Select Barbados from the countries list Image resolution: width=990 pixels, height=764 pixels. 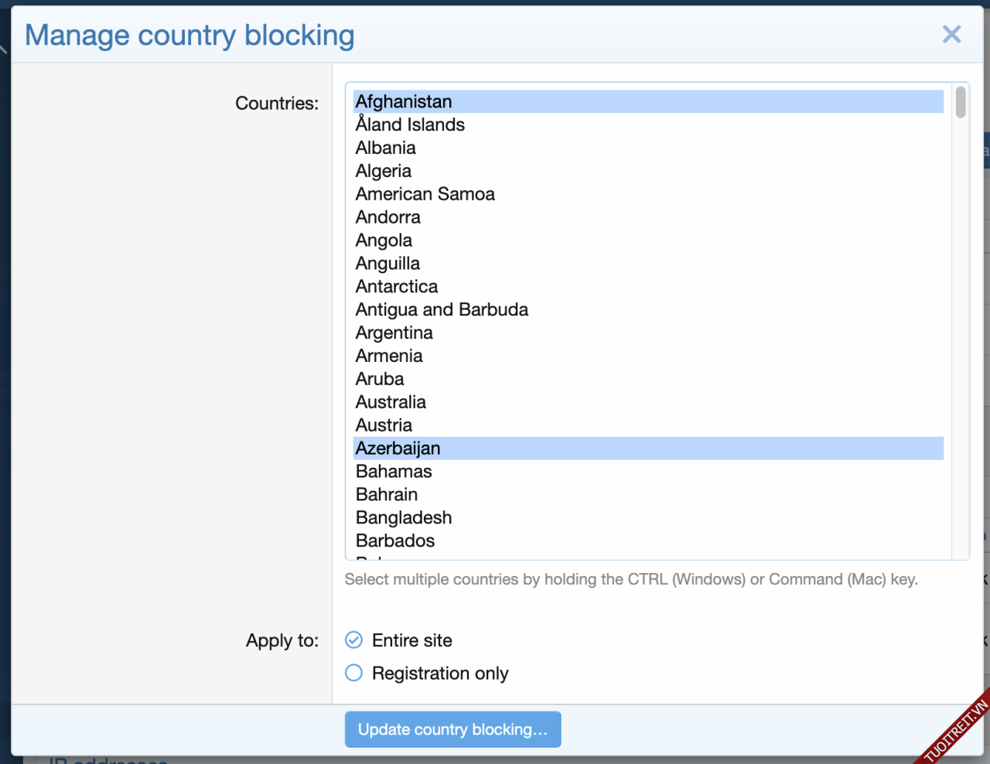point(394,541)
